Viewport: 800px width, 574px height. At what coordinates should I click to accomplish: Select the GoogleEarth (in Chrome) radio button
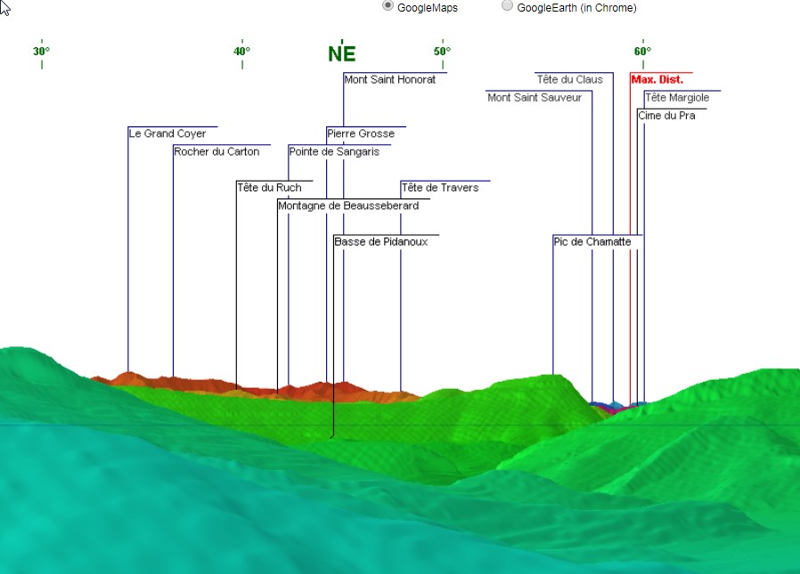pos(507,5)
